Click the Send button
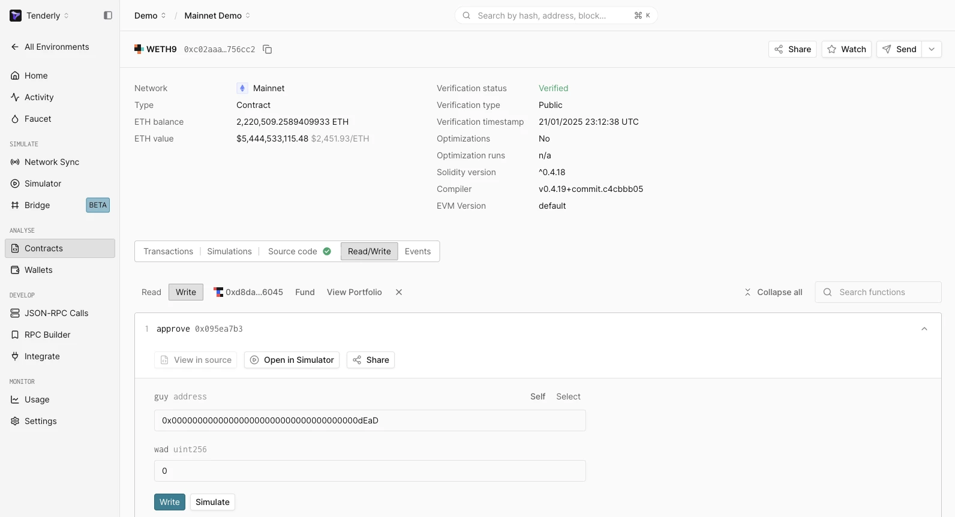Image resolution: width=955 pixels, height=517 pixels. pyautogui.click(x=899, y=49)
